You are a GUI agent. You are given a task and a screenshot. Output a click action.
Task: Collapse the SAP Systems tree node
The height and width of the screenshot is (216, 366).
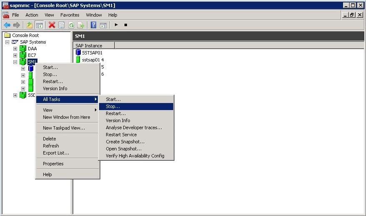[7, 42]
